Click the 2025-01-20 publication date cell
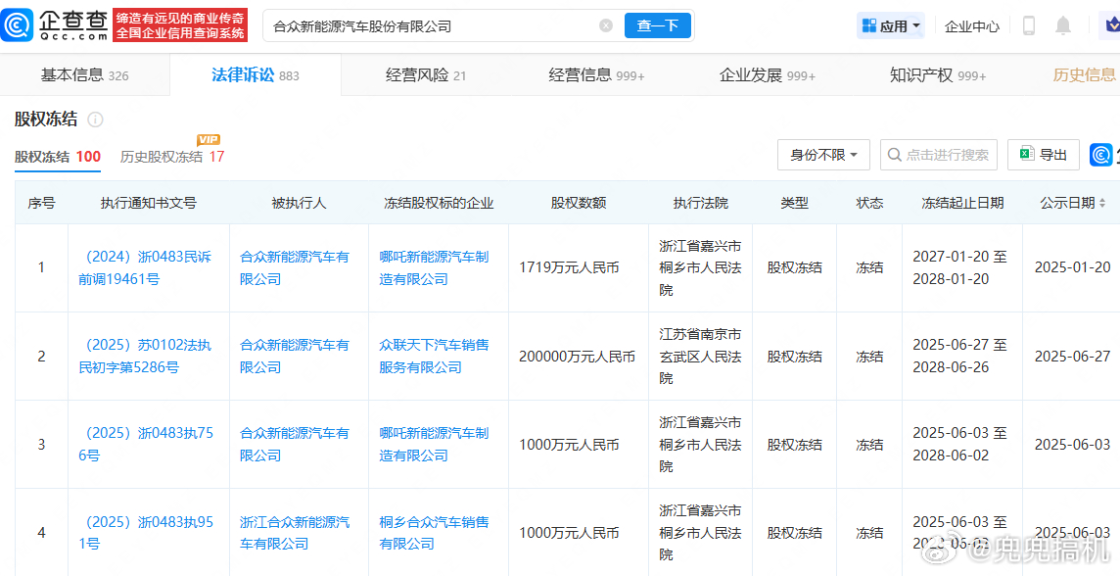Viewport: 1120px width, 576px height. pos(1072,267)
